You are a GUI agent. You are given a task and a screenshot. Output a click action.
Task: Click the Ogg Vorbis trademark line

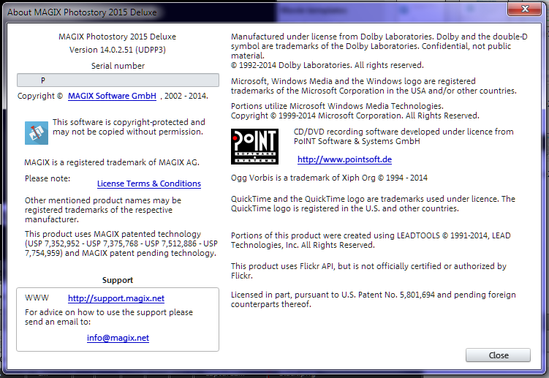pos(329,178)
